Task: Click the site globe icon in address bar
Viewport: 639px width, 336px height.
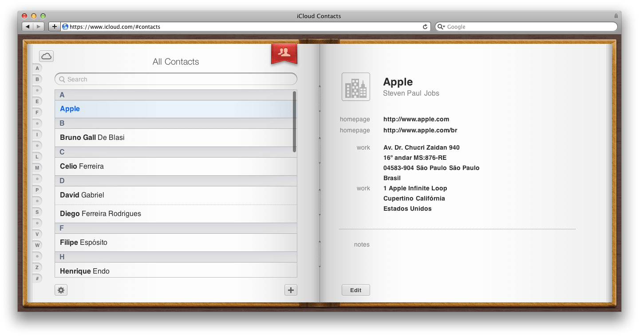Action: point(65,27)
